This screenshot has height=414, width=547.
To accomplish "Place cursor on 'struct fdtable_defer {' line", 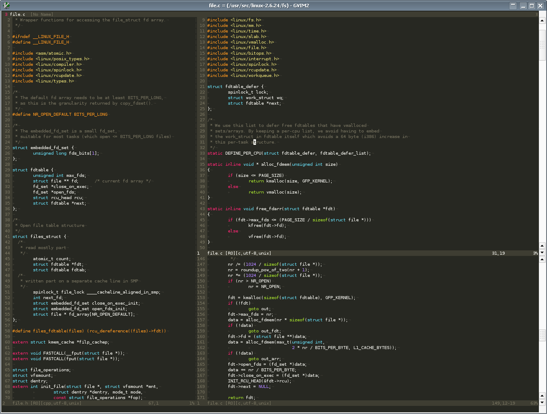I will coord(235,87).
